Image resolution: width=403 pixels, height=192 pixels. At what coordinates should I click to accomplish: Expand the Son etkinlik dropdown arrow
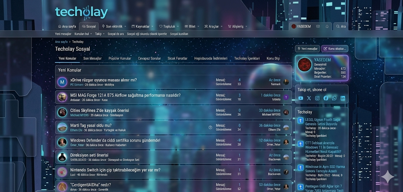click(126, 26)
